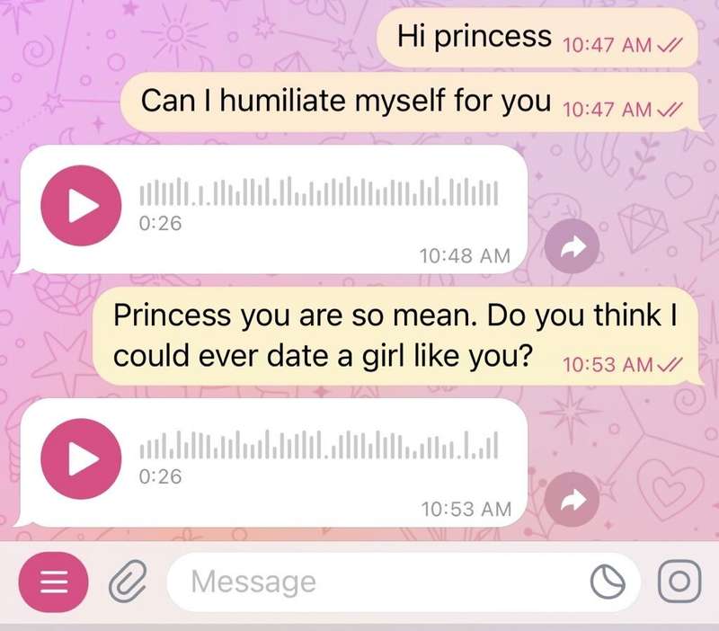Image resolution: width=719 pixels, height=631 pixels.
Task: Tap 10:53 AM timestamp on second voice message
Action: point(466,509)
